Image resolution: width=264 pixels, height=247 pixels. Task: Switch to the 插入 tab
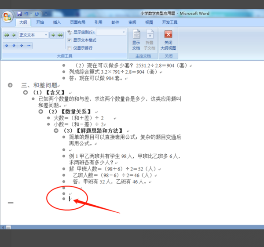pyautogui.click(x=57, y=22)
